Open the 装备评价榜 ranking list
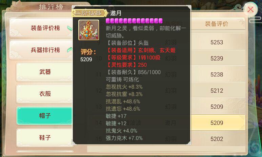 tap(41, 28)
